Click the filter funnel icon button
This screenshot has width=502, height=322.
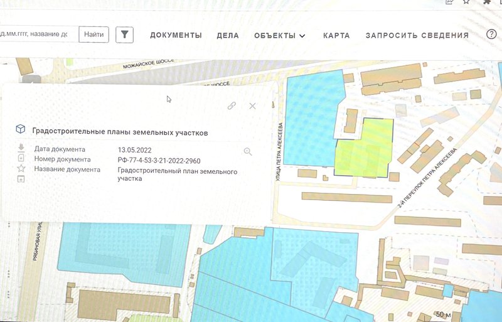click(x=124, y=35)
